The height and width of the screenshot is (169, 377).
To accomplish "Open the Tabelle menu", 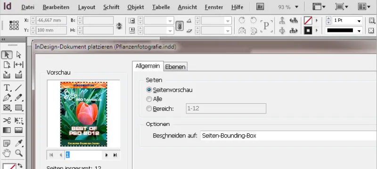I will point(161,7).
